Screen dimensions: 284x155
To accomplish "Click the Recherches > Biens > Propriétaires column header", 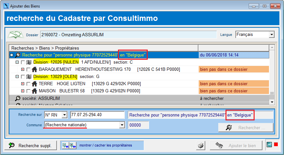I will pyautogui.click(x=104, y=48).
